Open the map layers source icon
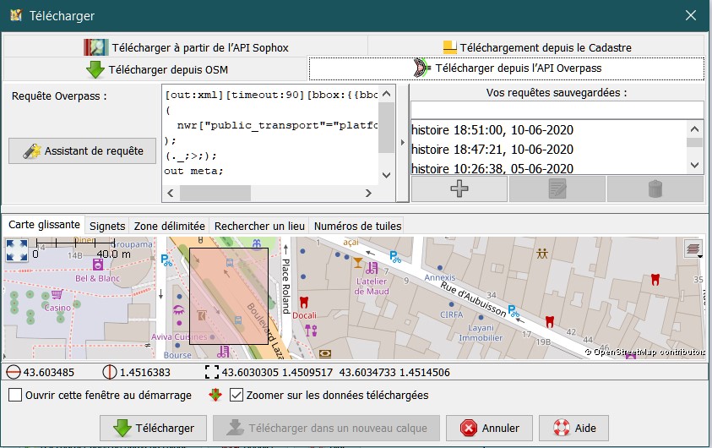The image size is (712, 448). [693, 249]
